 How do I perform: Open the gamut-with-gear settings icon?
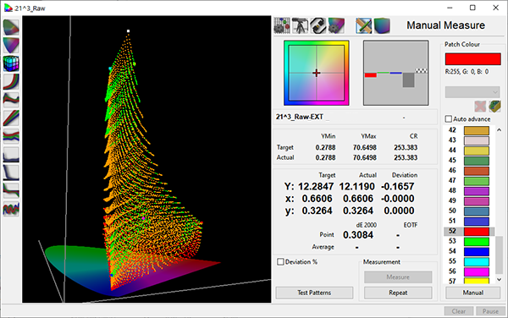[336, 25]
